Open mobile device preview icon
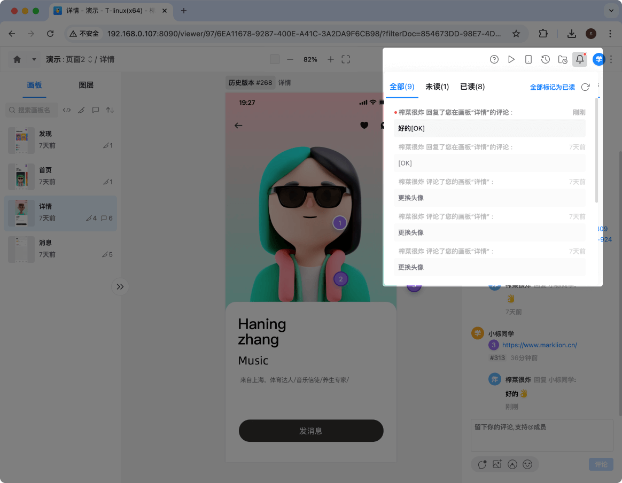Viewport: 622px width, 483px height. point(528,59)
